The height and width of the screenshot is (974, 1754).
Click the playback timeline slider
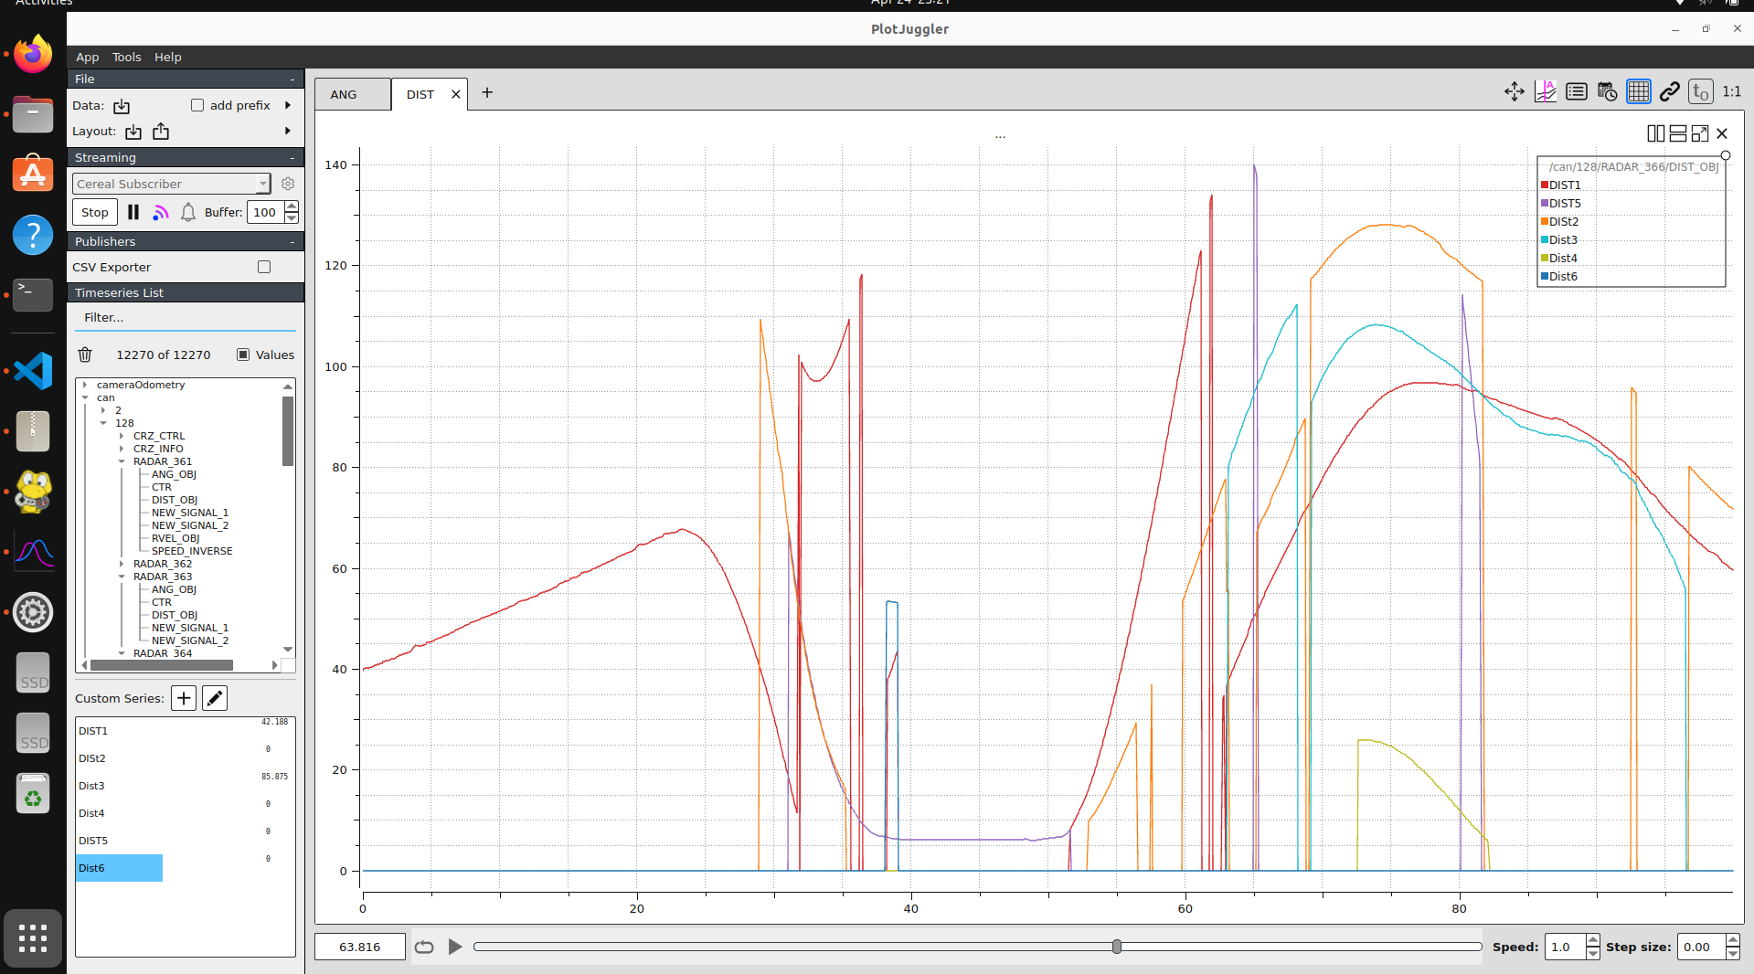coord(1116,948)
